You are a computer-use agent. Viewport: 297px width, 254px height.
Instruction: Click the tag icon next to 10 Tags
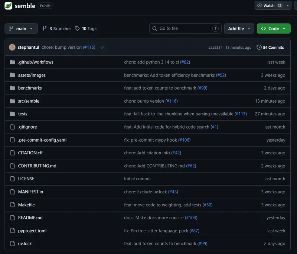(77, 29)
